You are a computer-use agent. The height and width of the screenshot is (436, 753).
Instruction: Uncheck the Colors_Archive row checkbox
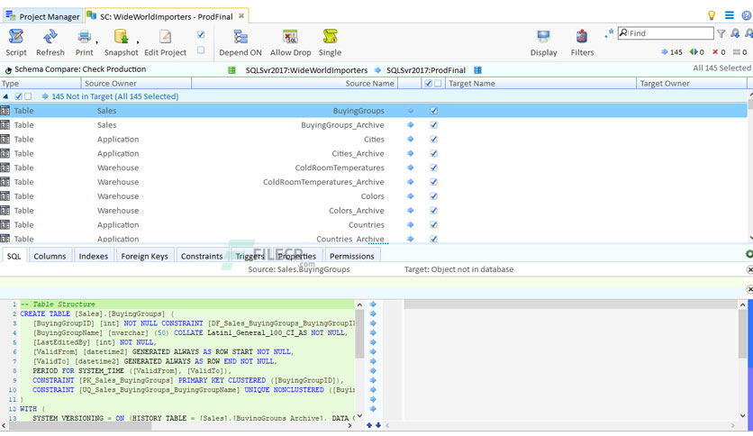pyautogui.click(x=433, y=210)
